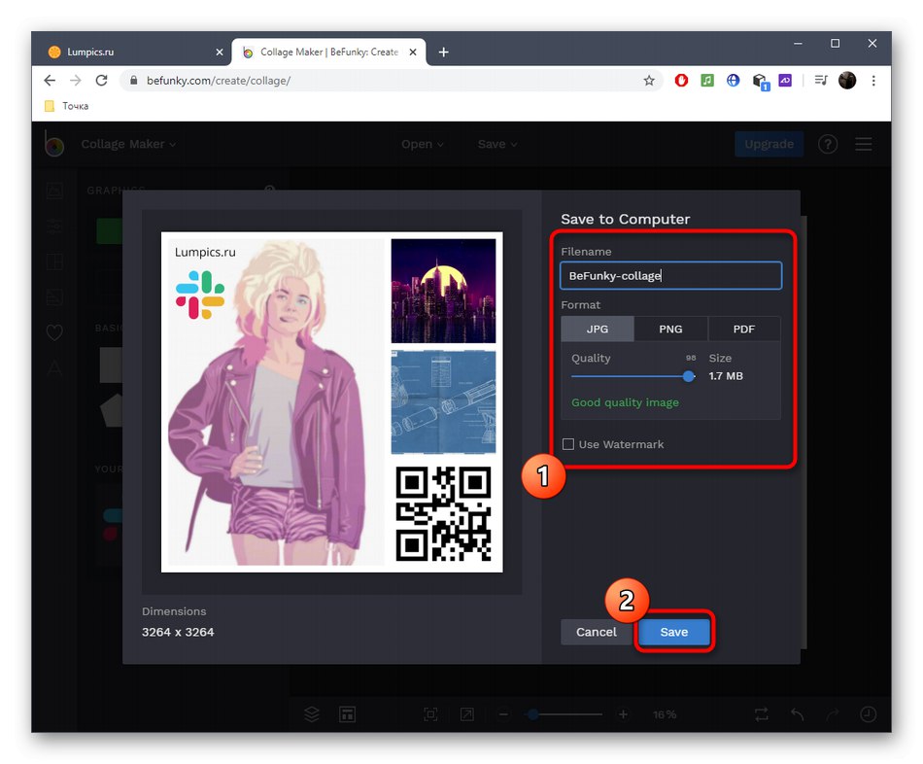Click the swap/repeat icon in bottom toolbar

point(762,714)
